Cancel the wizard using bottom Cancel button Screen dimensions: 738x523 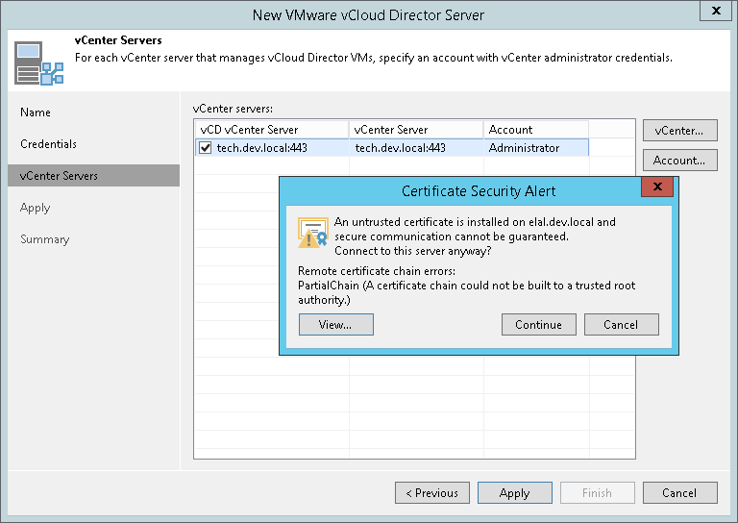679,493
